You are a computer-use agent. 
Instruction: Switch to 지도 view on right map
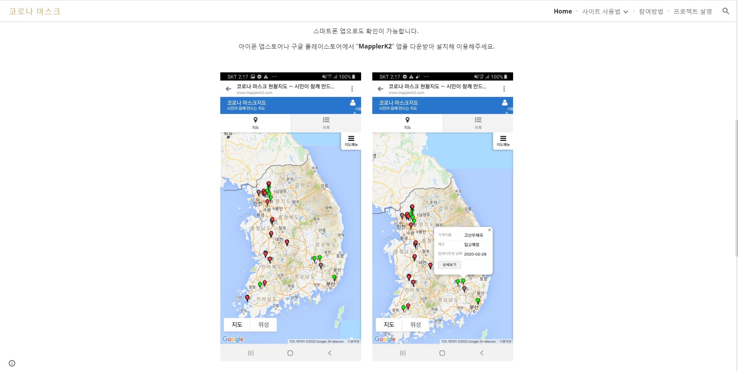click(389, 324)
